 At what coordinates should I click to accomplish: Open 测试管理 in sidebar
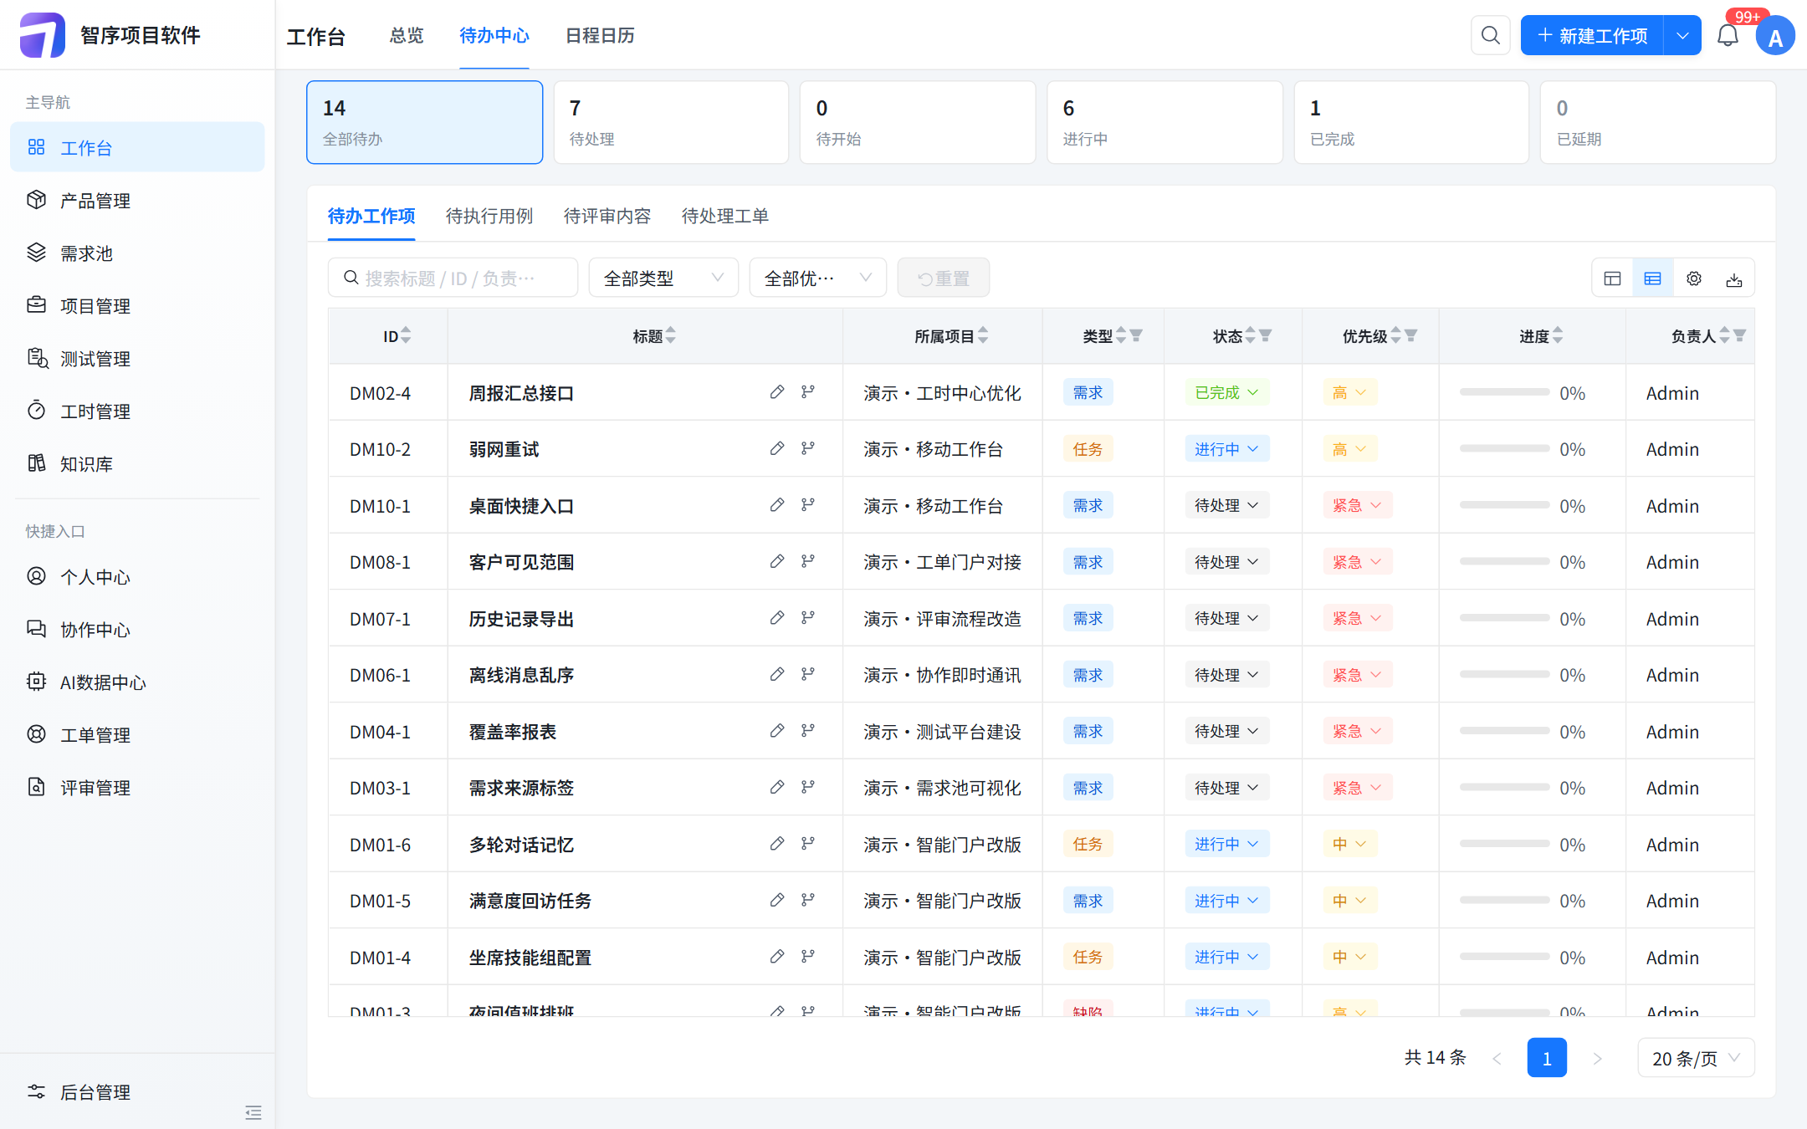(137, 358)
